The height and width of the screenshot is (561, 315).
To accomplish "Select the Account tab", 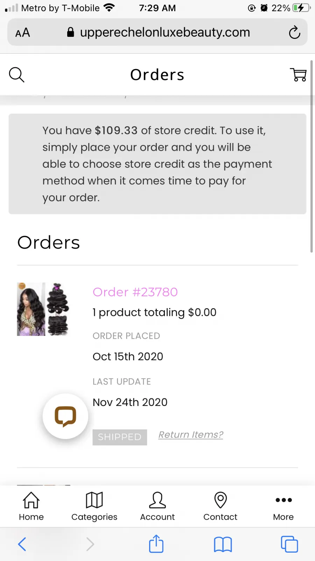I will [157, 506].
